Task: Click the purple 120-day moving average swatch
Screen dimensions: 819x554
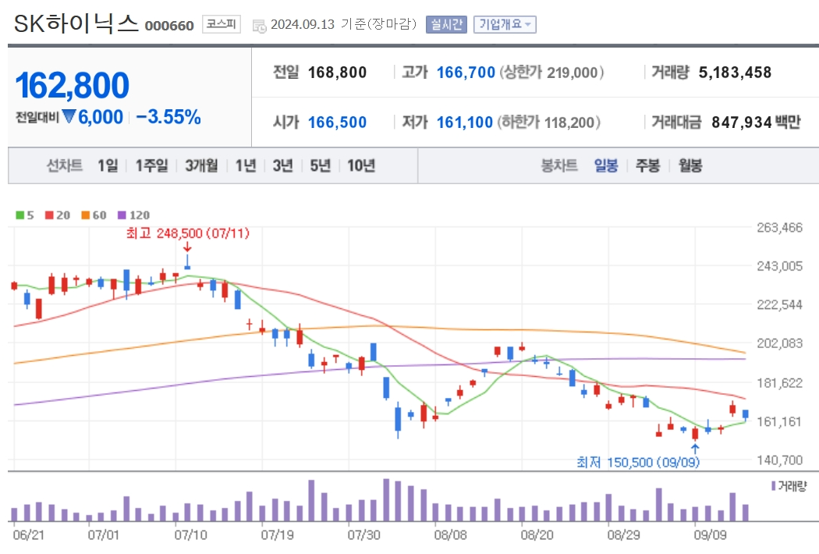Action: (x=122, y=215)
